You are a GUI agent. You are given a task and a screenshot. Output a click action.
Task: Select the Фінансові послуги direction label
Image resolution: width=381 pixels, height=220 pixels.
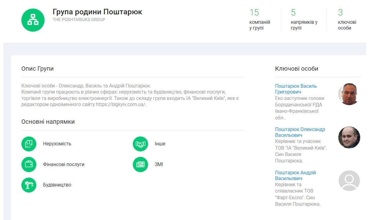(64, 165)
